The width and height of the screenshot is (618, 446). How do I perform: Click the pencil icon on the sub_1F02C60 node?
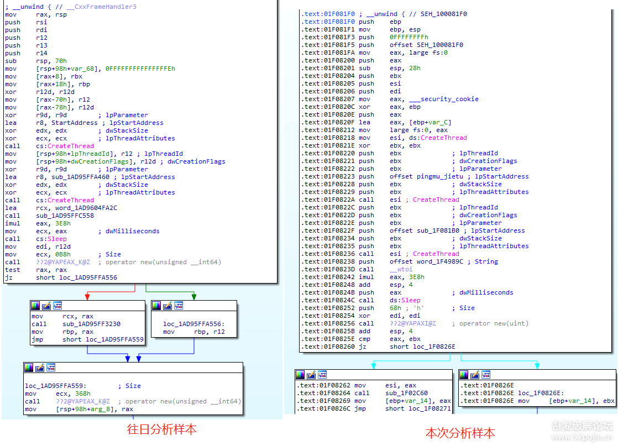coord(311,375)
